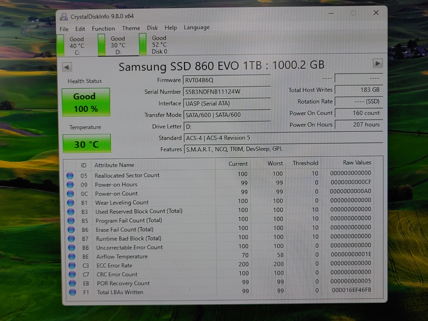Click the Features field with S.M.A.R.T.
Image resolution: width=428 pixels, height=321 pixels.
(284, 149)
